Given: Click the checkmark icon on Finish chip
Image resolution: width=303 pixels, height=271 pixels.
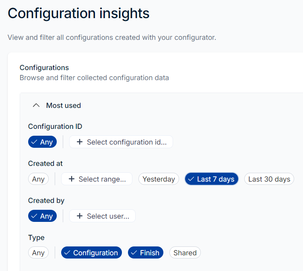Looking at the screenshot, I should [x=134, y=253].
